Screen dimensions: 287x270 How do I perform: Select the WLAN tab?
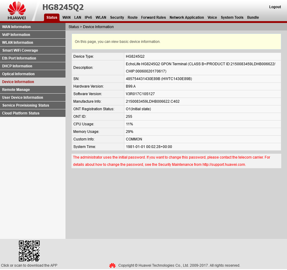tap(101, 18)
